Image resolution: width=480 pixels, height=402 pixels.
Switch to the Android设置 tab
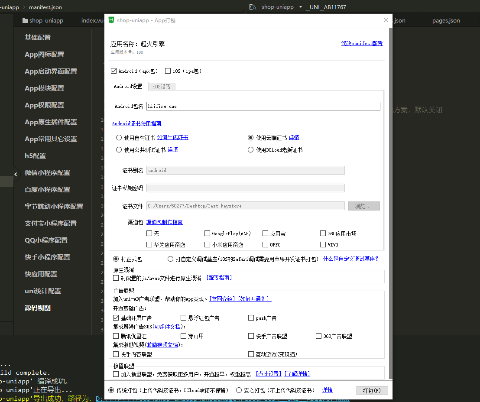pos(128,86)
